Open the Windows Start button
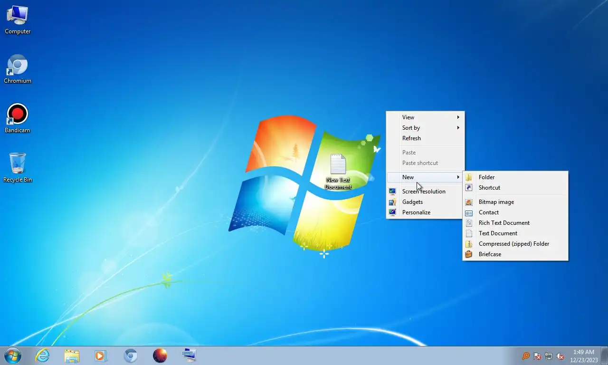This screenshot has width=608, height=365. click(13, 355)
